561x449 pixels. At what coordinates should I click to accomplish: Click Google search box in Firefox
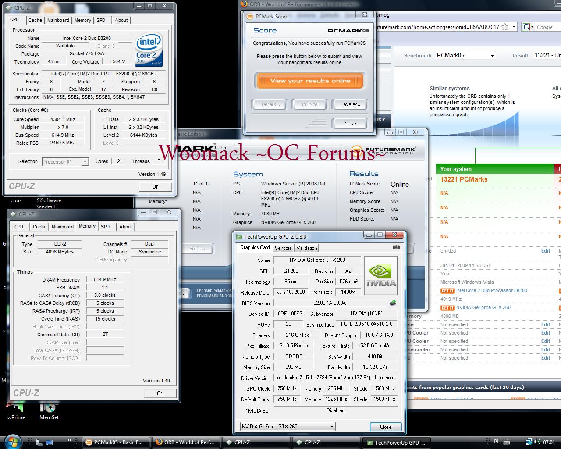pyautogui.click(x=548, y=27)
